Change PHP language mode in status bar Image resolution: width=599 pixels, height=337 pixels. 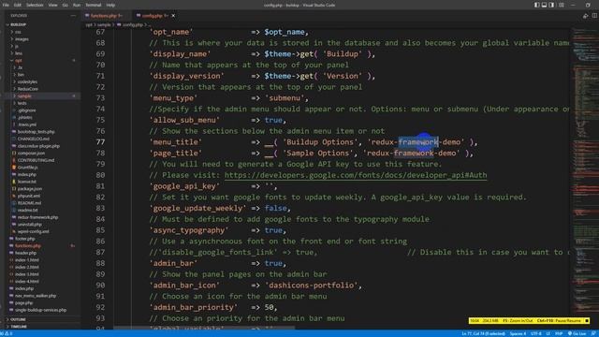tap(559, 333)
